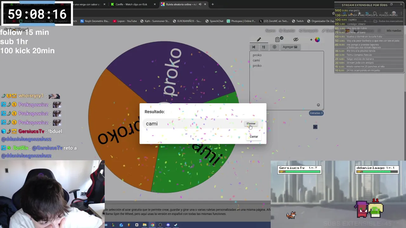Image resolution: width=406 pixels, height=228 pixels.
Task: Open a new browser tab with plus
Action: tap(213, 4)
